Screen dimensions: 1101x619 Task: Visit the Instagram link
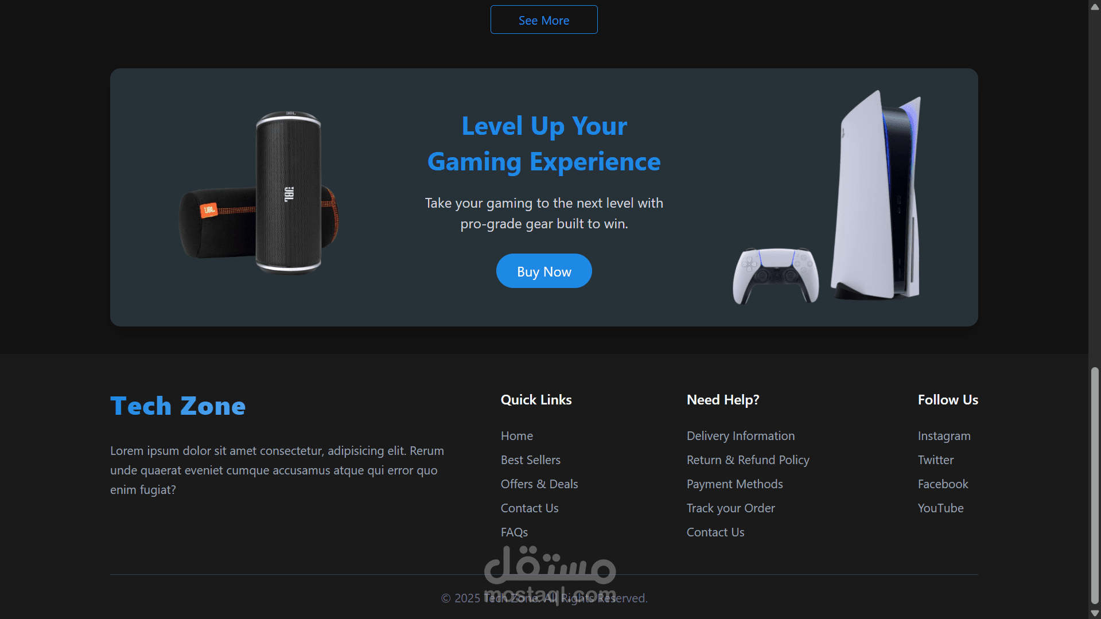[x=944, y=436]
